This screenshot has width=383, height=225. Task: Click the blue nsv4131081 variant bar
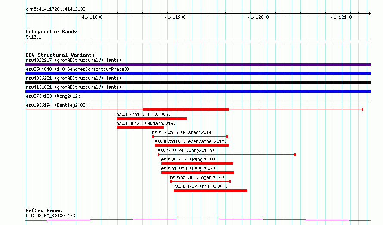coord(198,91)
